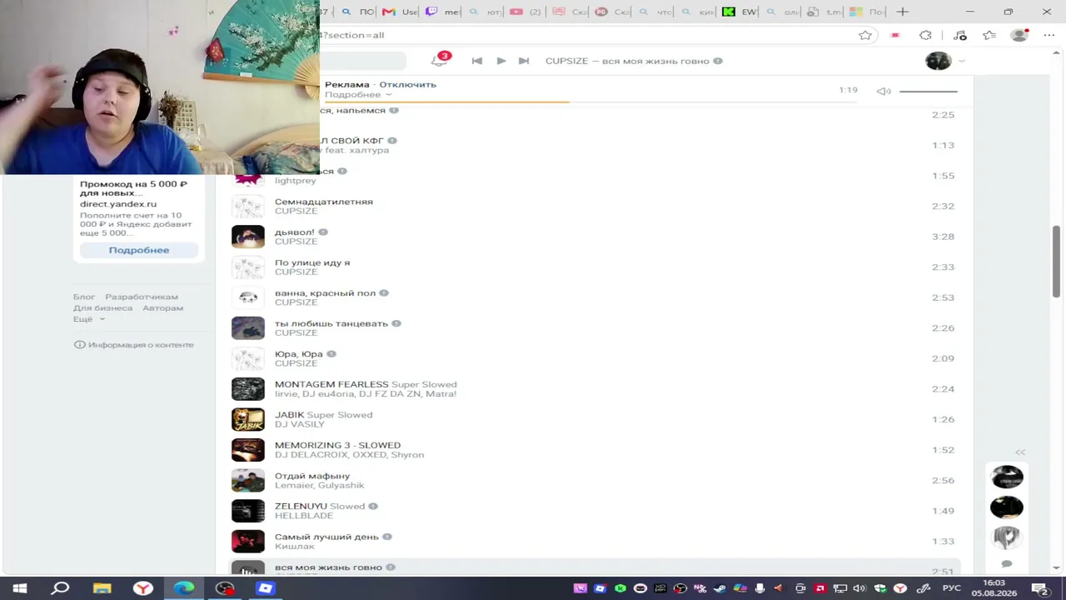Viewport: 1066px width, 600px height.
Task: Collapse the chat sidebar double-chevron
Action: point(1020,452)
